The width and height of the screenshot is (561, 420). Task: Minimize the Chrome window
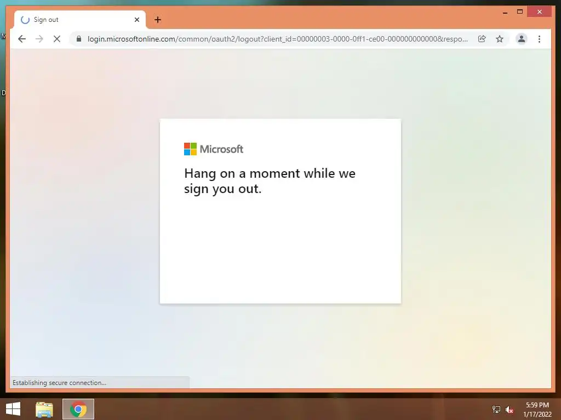coord(505,12)
